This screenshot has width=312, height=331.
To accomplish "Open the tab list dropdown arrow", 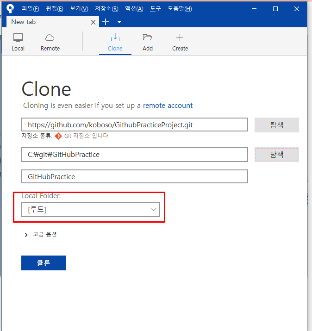I will pyautogui.click(x=119, y=22).
